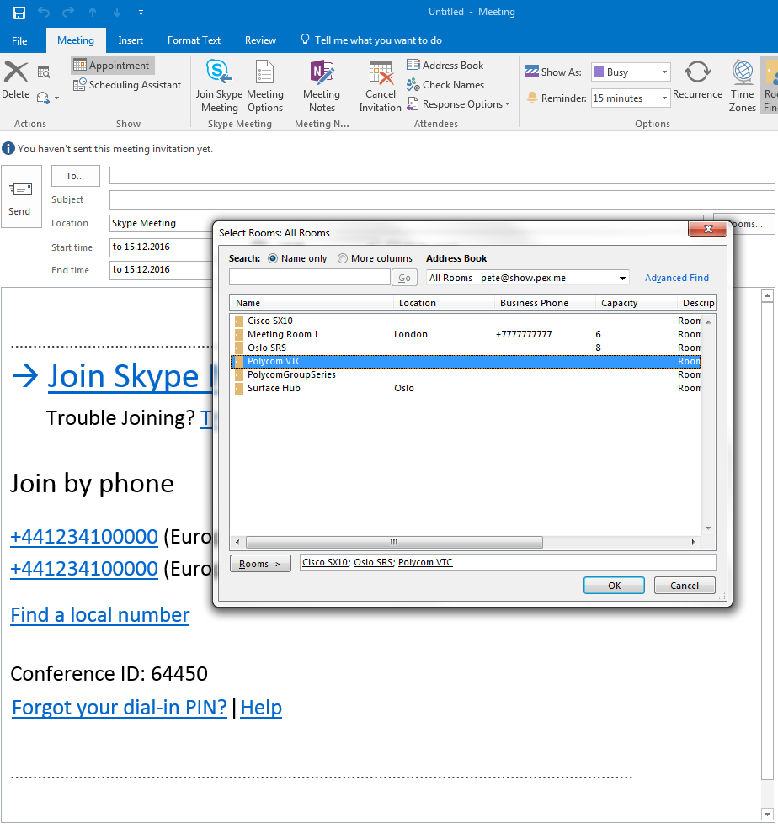This screenshot has height=828, width=778.
Task: Select the Cisco SX10 room row
Action: coord(466,321)
